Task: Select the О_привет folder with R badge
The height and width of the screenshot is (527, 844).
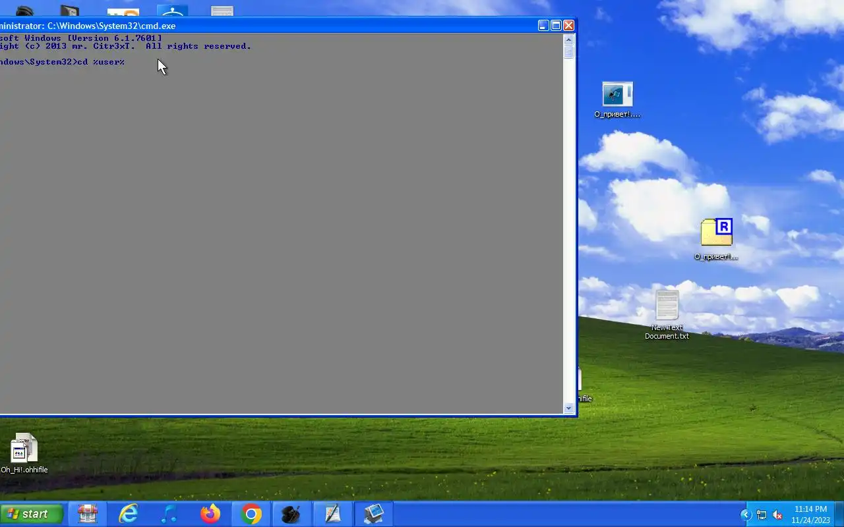Action: [716, 239]
